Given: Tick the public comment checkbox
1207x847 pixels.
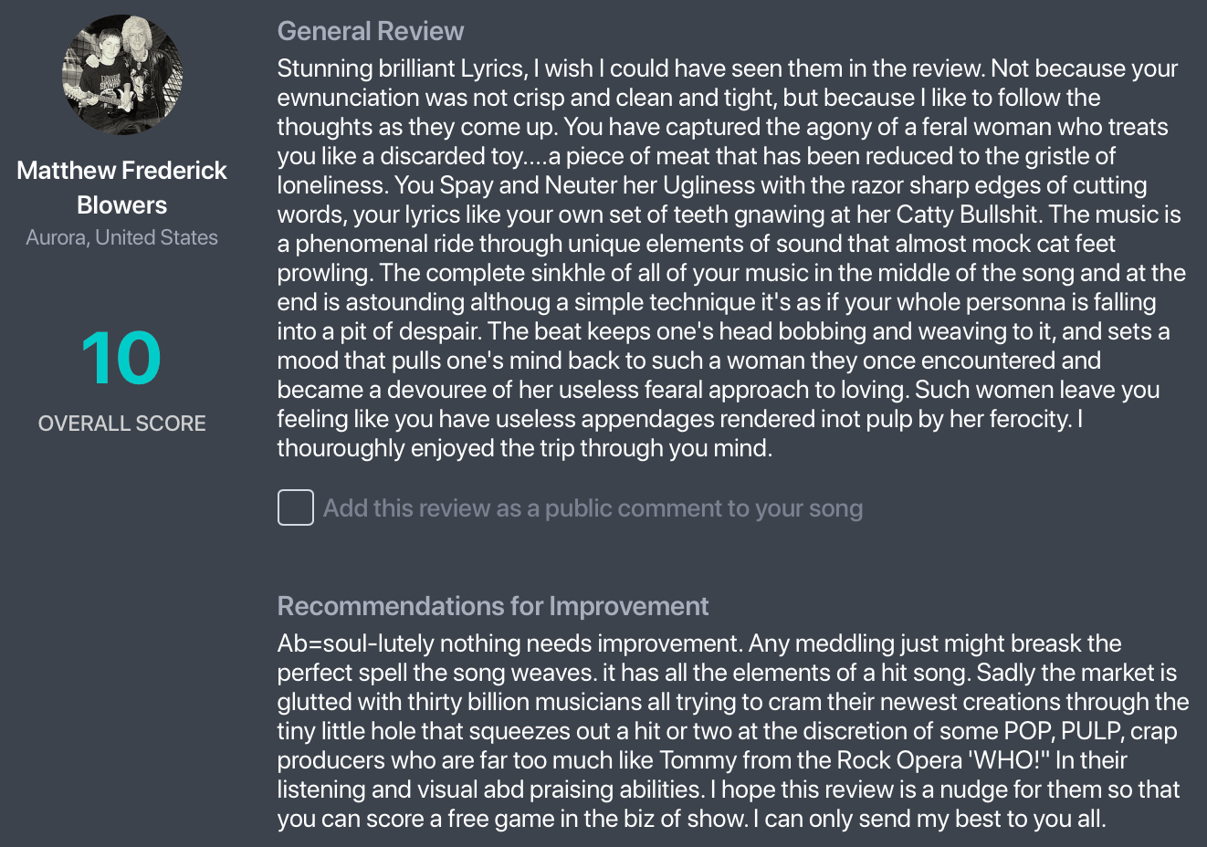Looking at the screenshot, I should coord(296,507).
